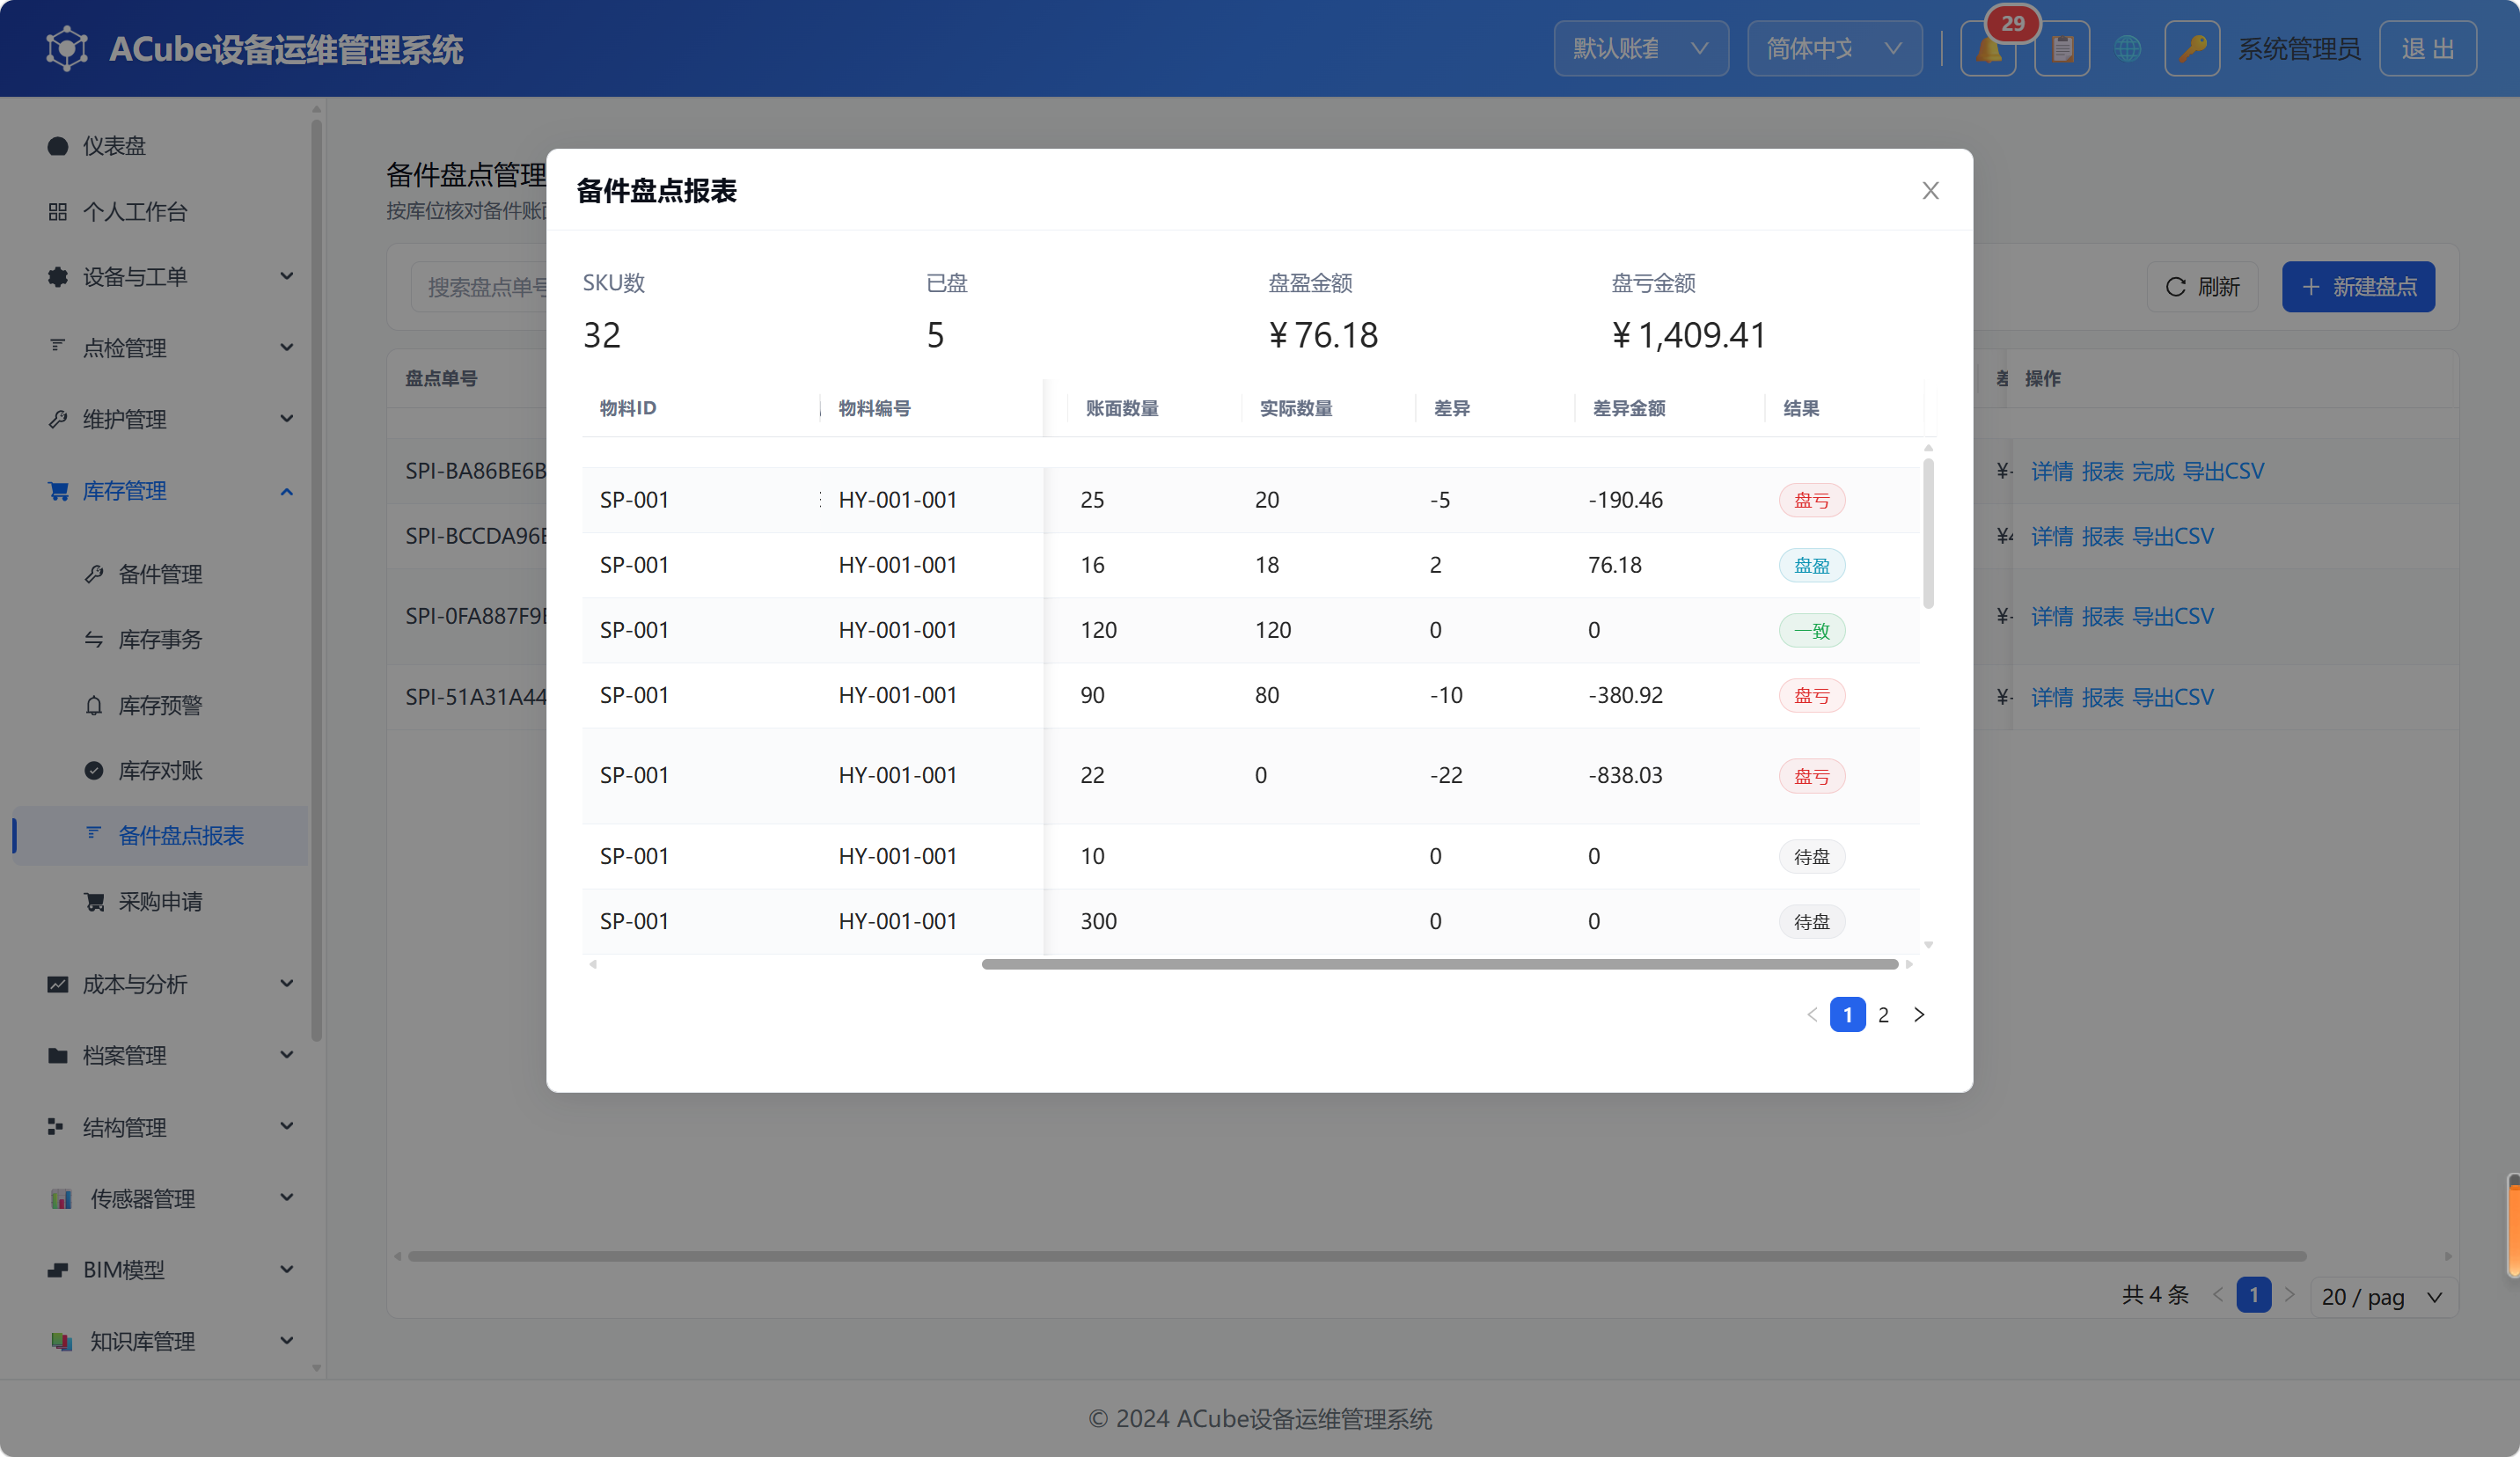Open the 20 / page size selector
2520x1457 pixels.
click(2383, 1296)
